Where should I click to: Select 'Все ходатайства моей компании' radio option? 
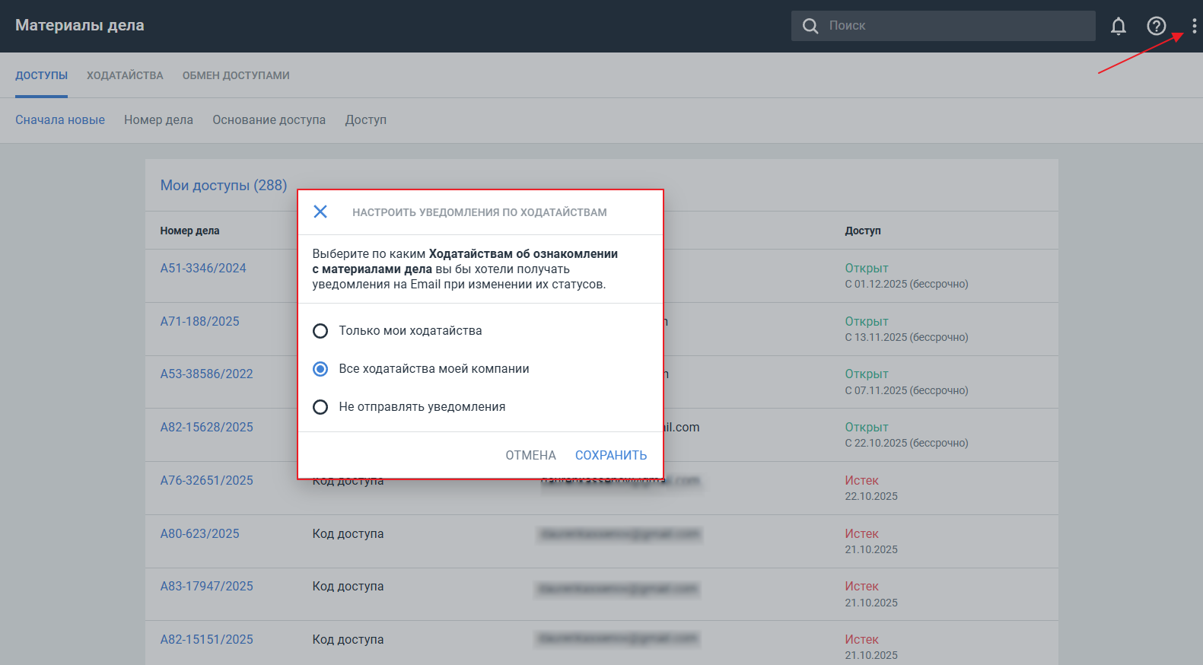(x=320, y=369)
